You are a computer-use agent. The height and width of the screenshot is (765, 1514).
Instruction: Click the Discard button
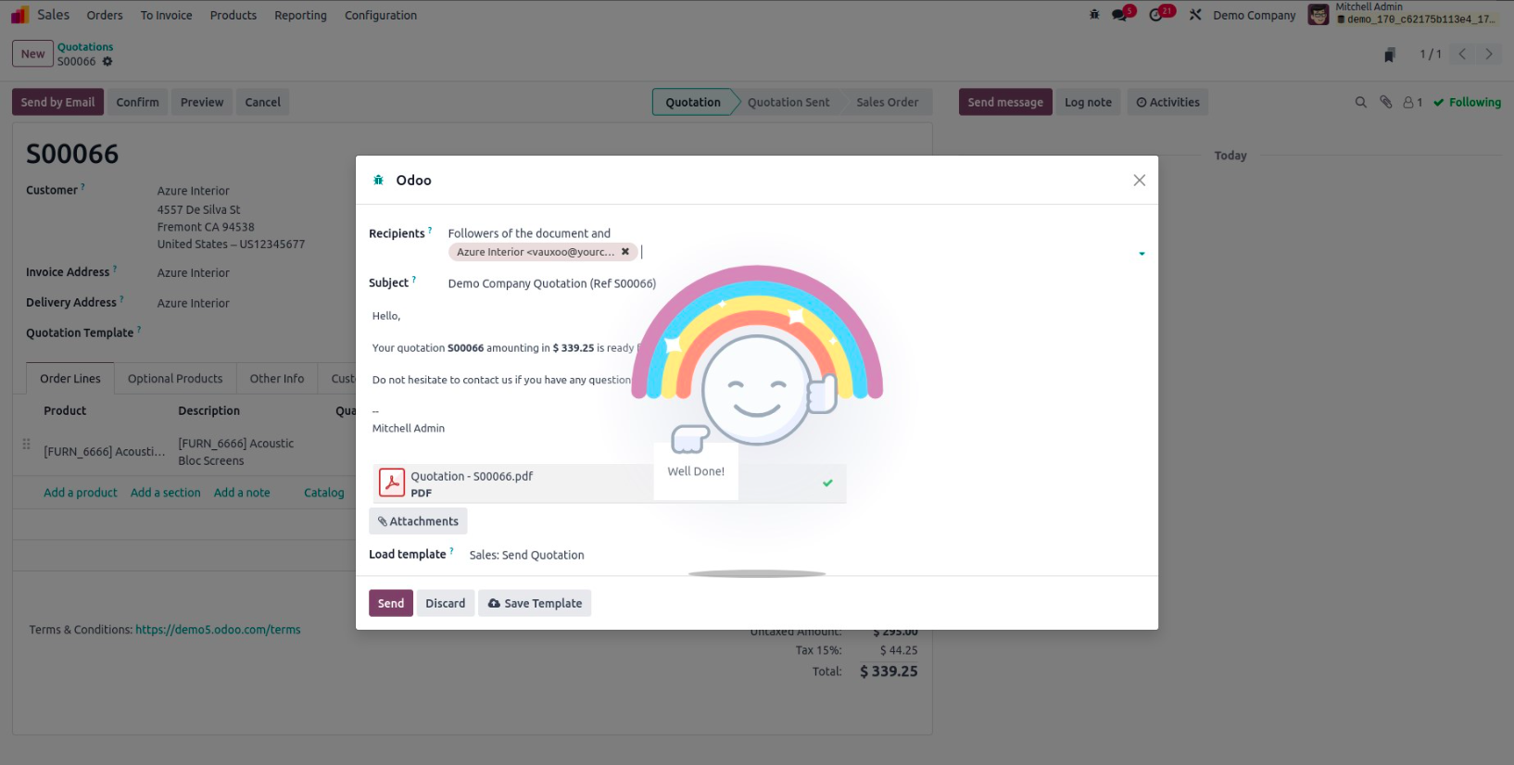[446, 604]
